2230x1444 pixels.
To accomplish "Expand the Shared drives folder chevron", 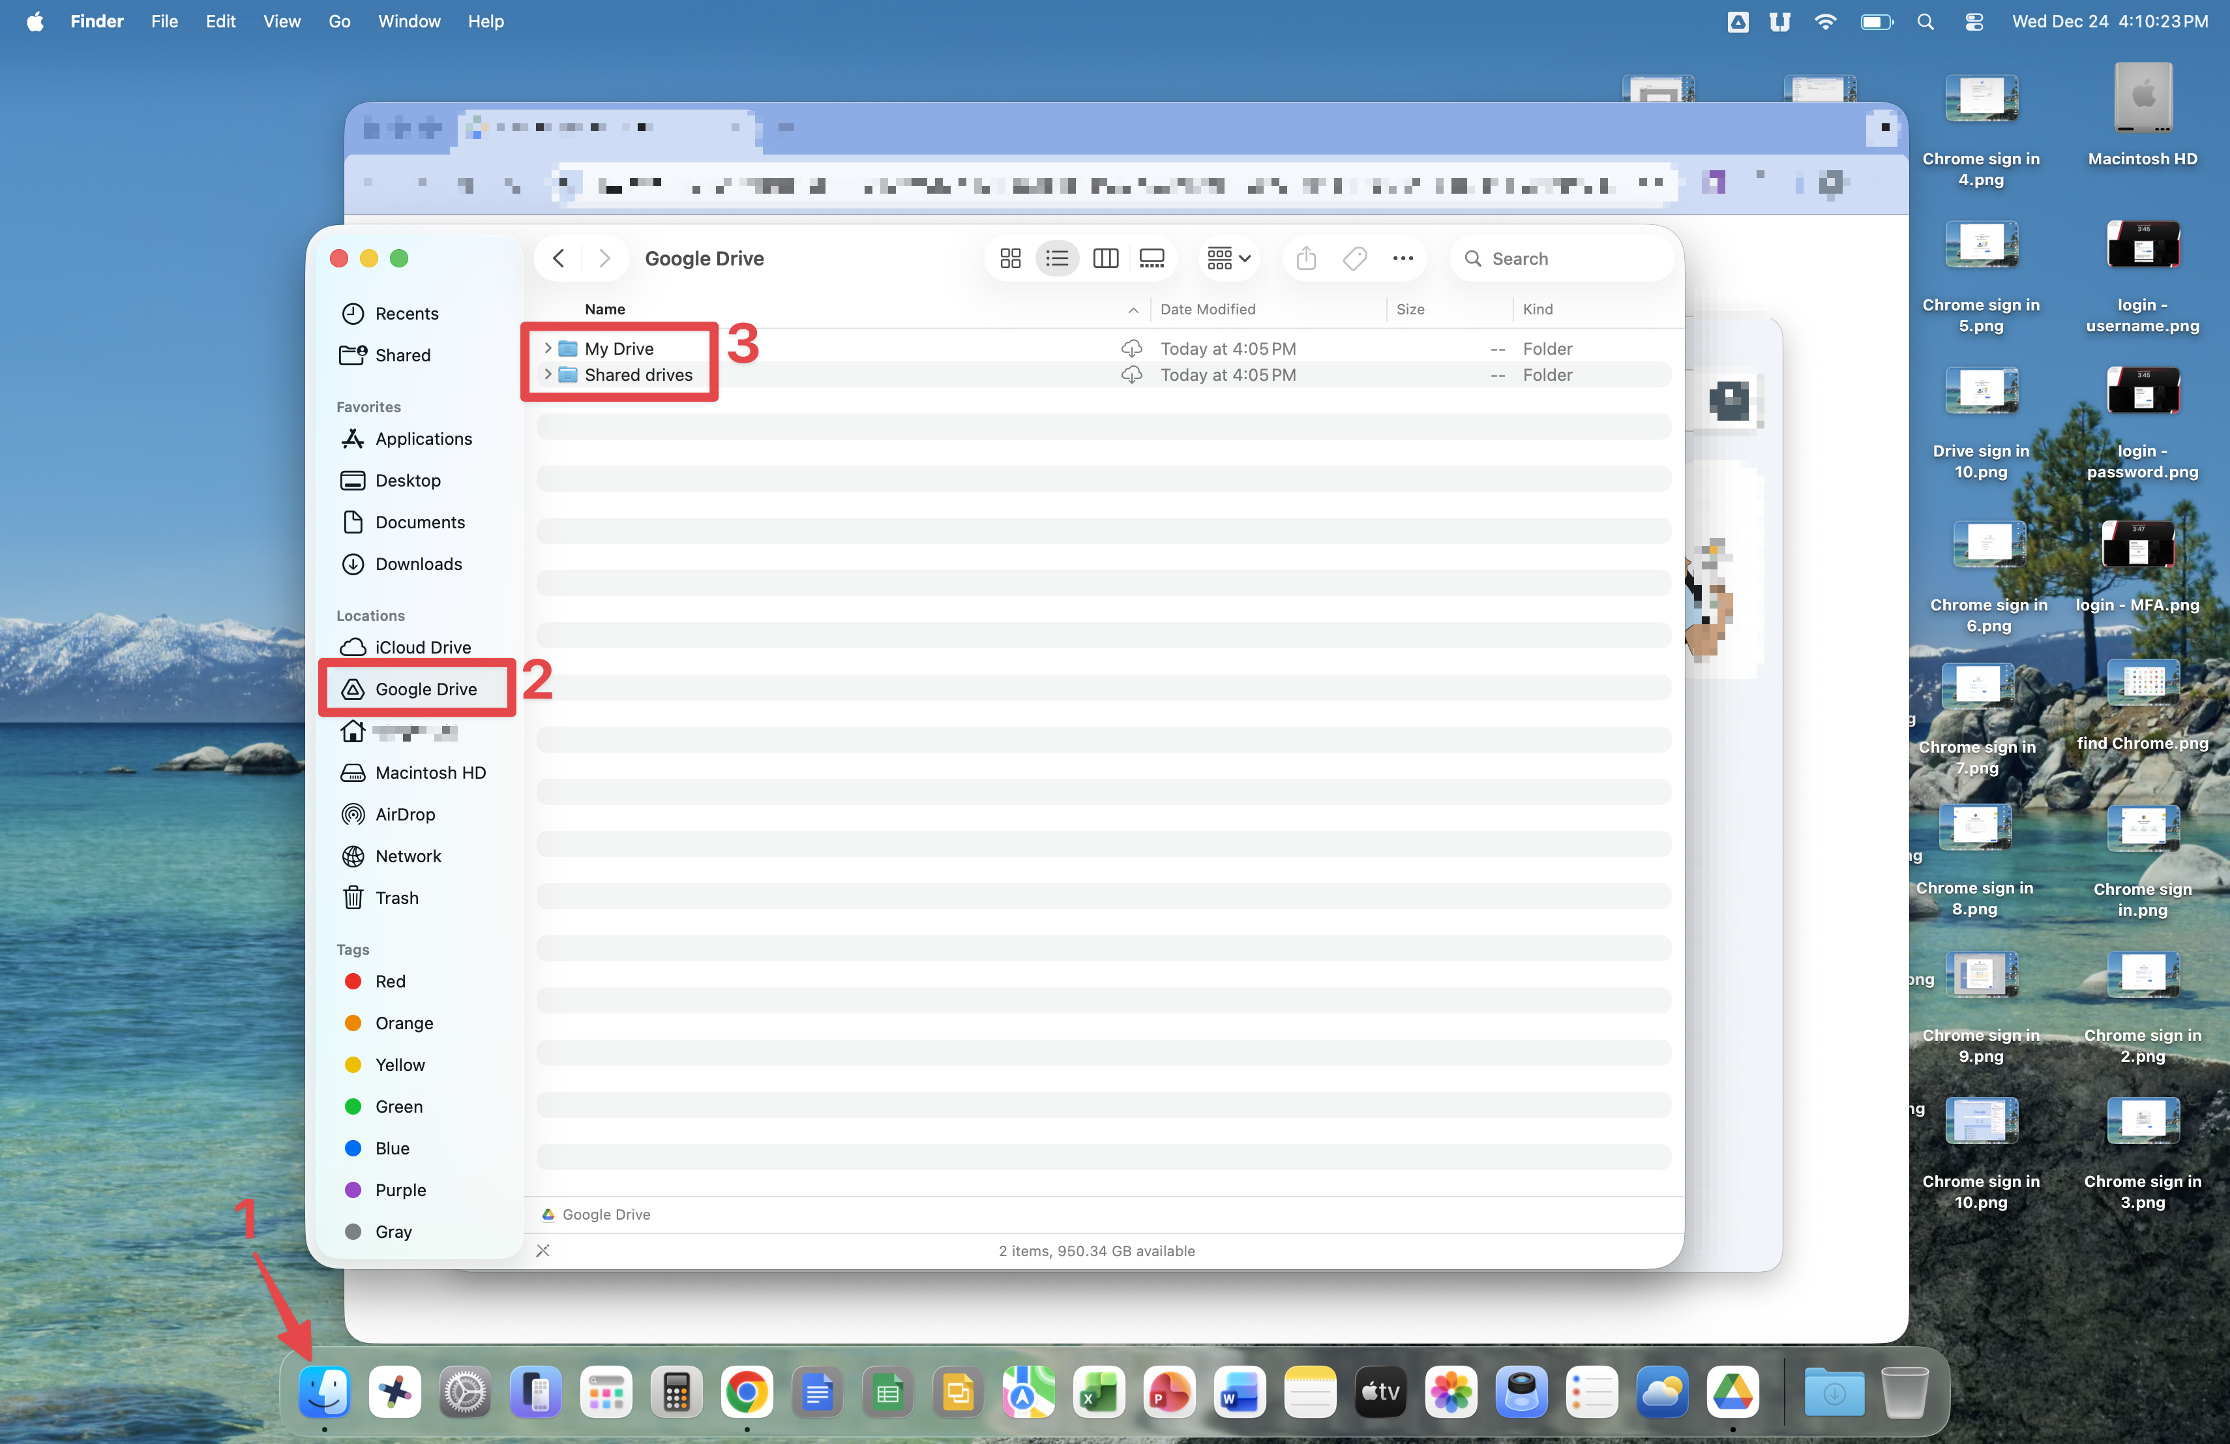I will (548, 374).
